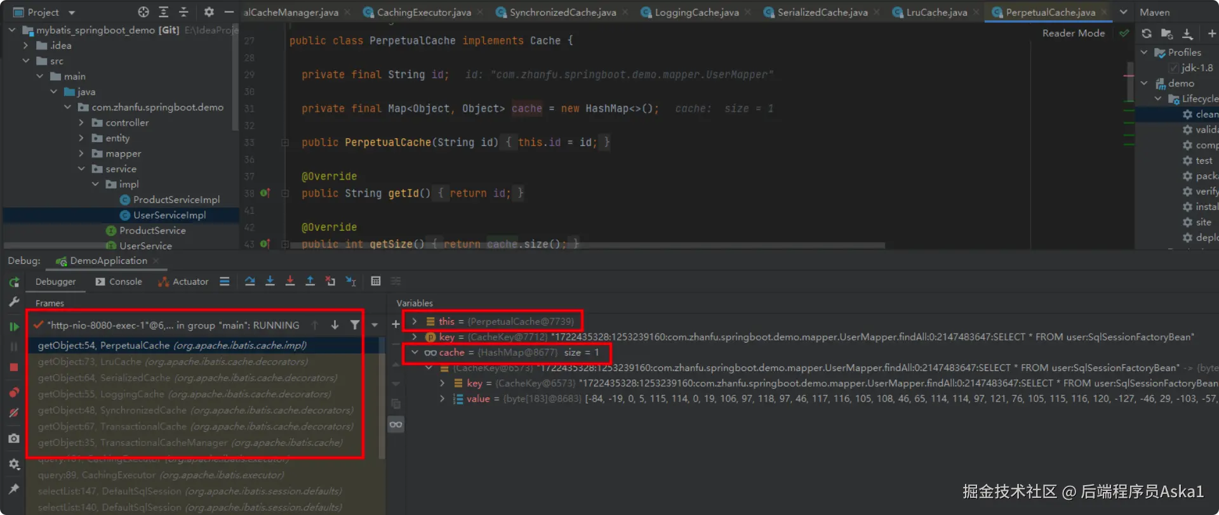1219x515 pixels.
Task: Open Evaluate Expression calculator icon
Action: (x=376, y=281)
